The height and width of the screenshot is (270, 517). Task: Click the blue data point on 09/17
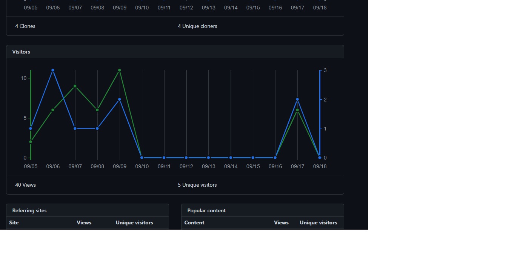tap(297, 100)
